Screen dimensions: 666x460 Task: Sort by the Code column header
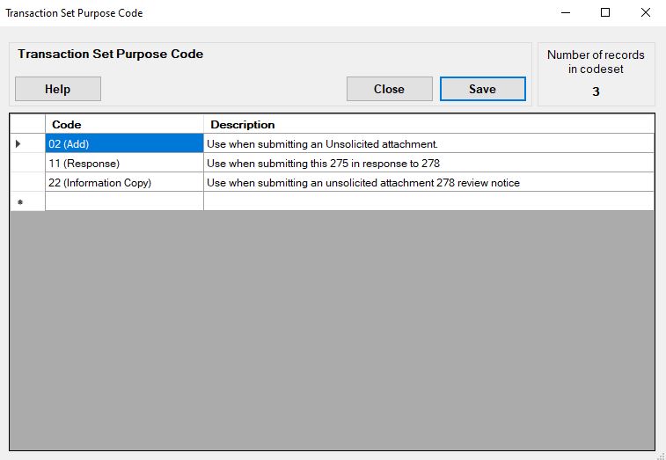point(124,124)
